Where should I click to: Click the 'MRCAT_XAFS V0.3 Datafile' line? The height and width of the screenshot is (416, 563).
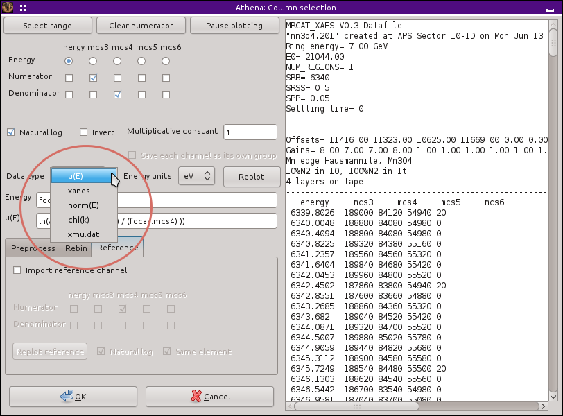pos(344,26)
